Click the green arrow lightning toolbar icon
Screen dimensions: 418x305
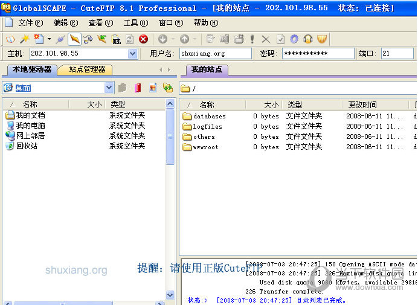click(102, 39)
